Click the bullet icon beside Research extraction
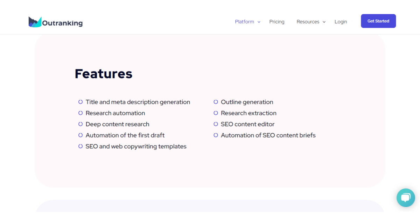The width and height of the screenshot is (420, 221). click(216, 113)
